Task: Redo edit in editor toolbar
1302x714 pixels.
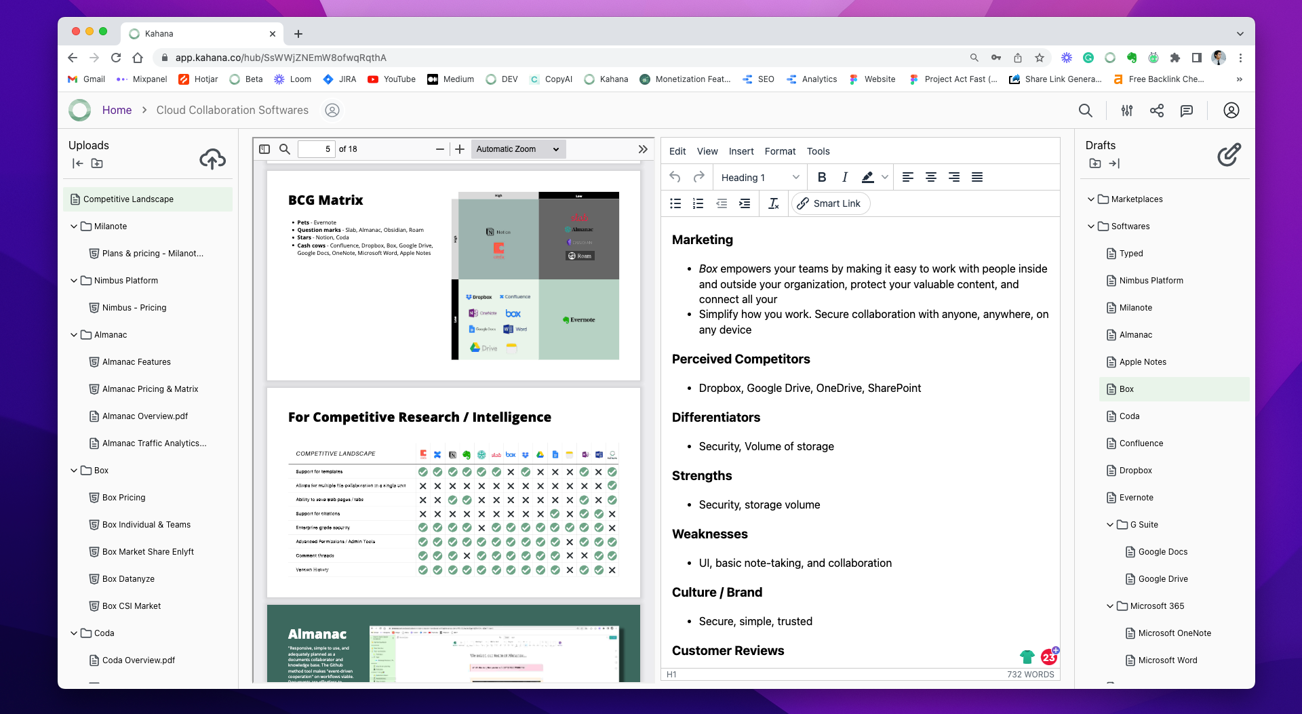Action: coord(699,177)
